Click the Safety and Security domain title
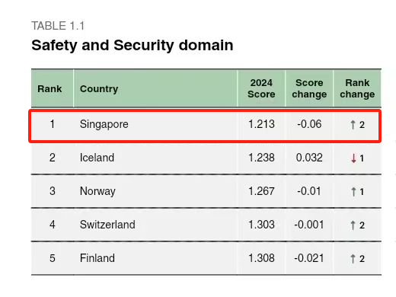This screenshot has height=297, width=396. [133, 46]
